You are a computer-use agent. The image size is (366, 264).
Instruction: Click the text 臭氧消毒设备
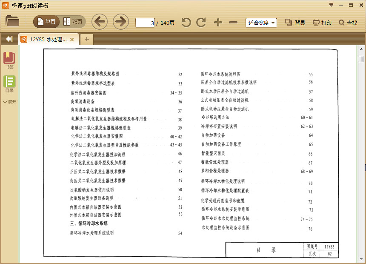[x=83, y=101]
